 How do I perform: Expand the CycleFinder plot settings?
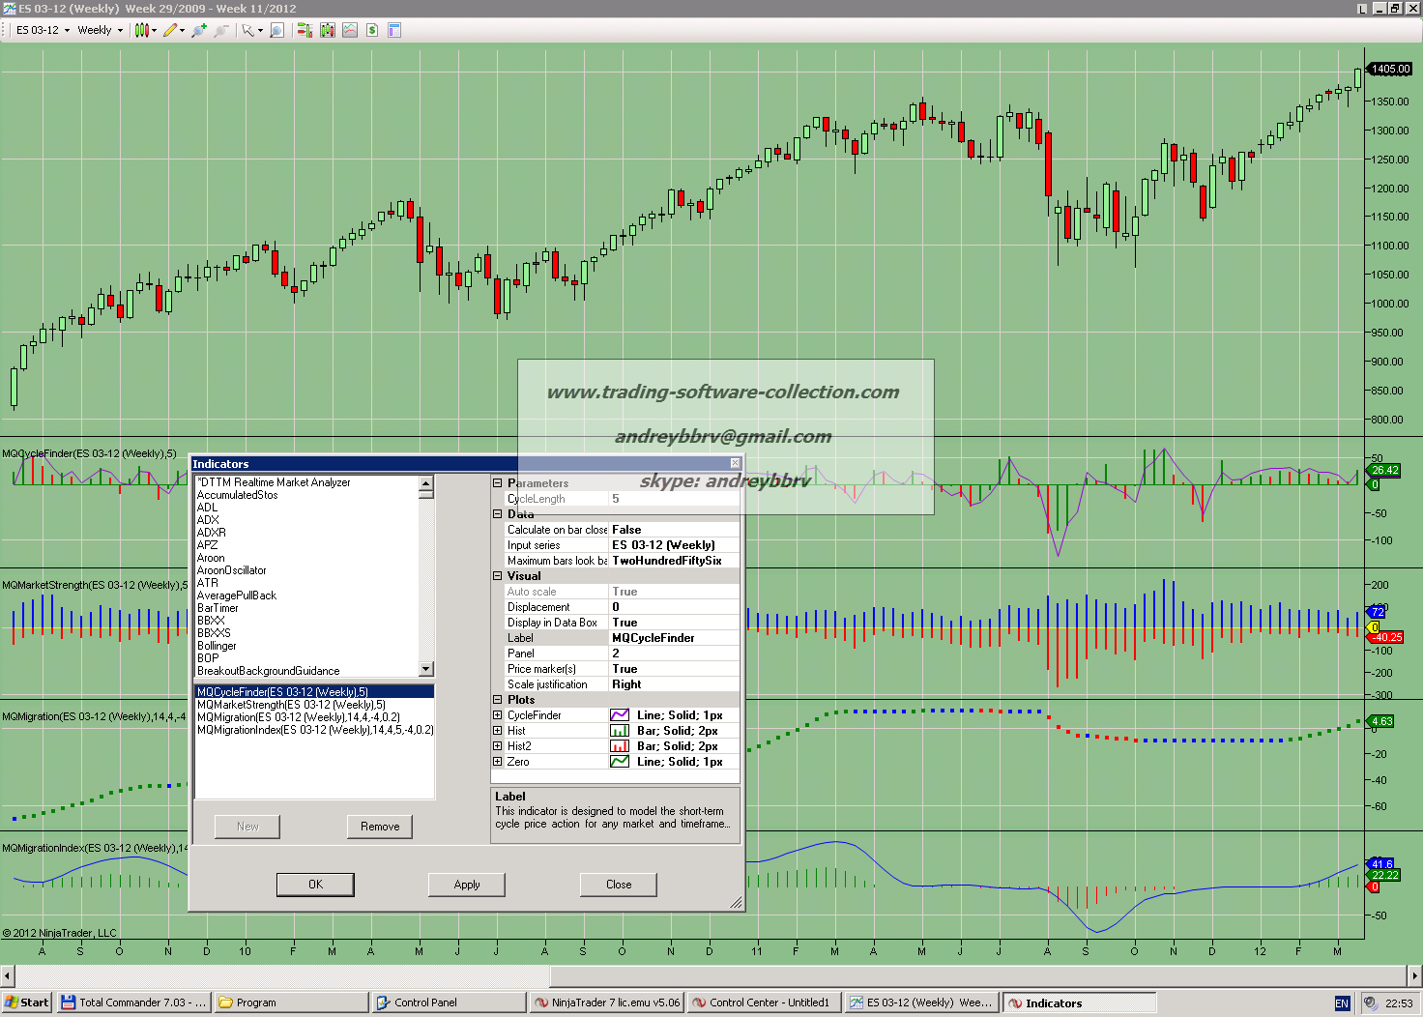(498, 715)
